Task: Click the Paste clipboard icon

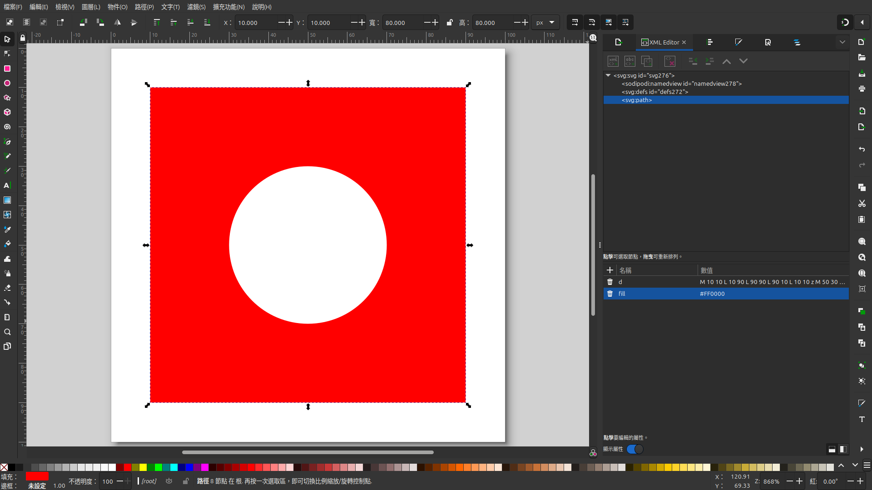Action: [x=862, y=220]
